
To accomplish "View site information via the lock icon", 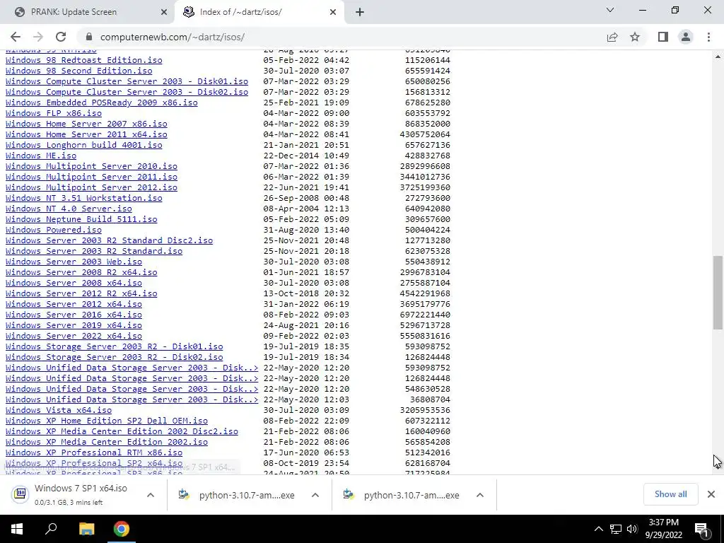I will click(89, 37).
